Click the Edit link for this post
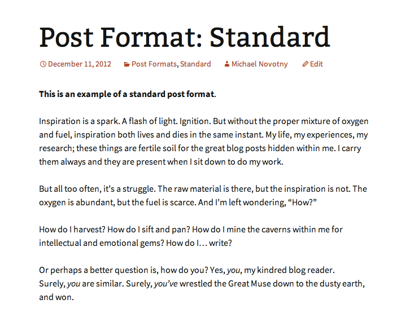Screen dimensions: 419x317 tap(316, 64)
